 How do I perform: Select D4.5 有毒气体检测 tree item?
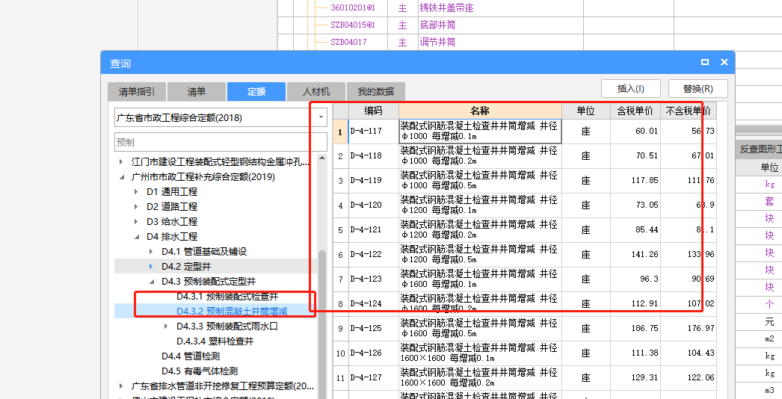click(200, 371)
